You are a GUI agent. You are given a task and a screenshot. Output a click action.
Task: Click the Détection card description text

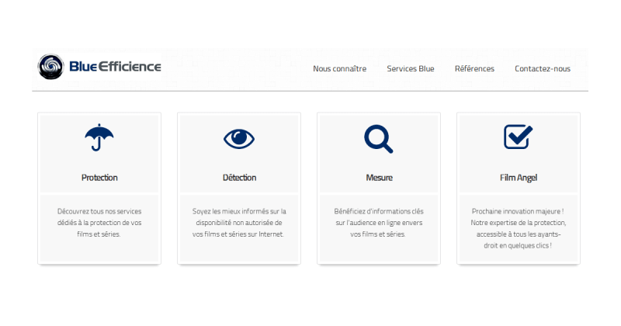[x=239, y=222]
